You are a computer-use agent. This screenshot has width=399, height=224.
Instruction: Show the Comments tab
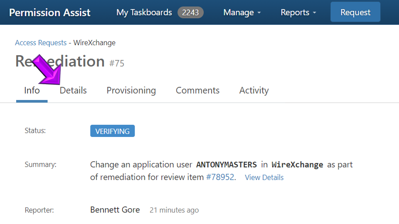pyautogui.click(x=197, y=90)
